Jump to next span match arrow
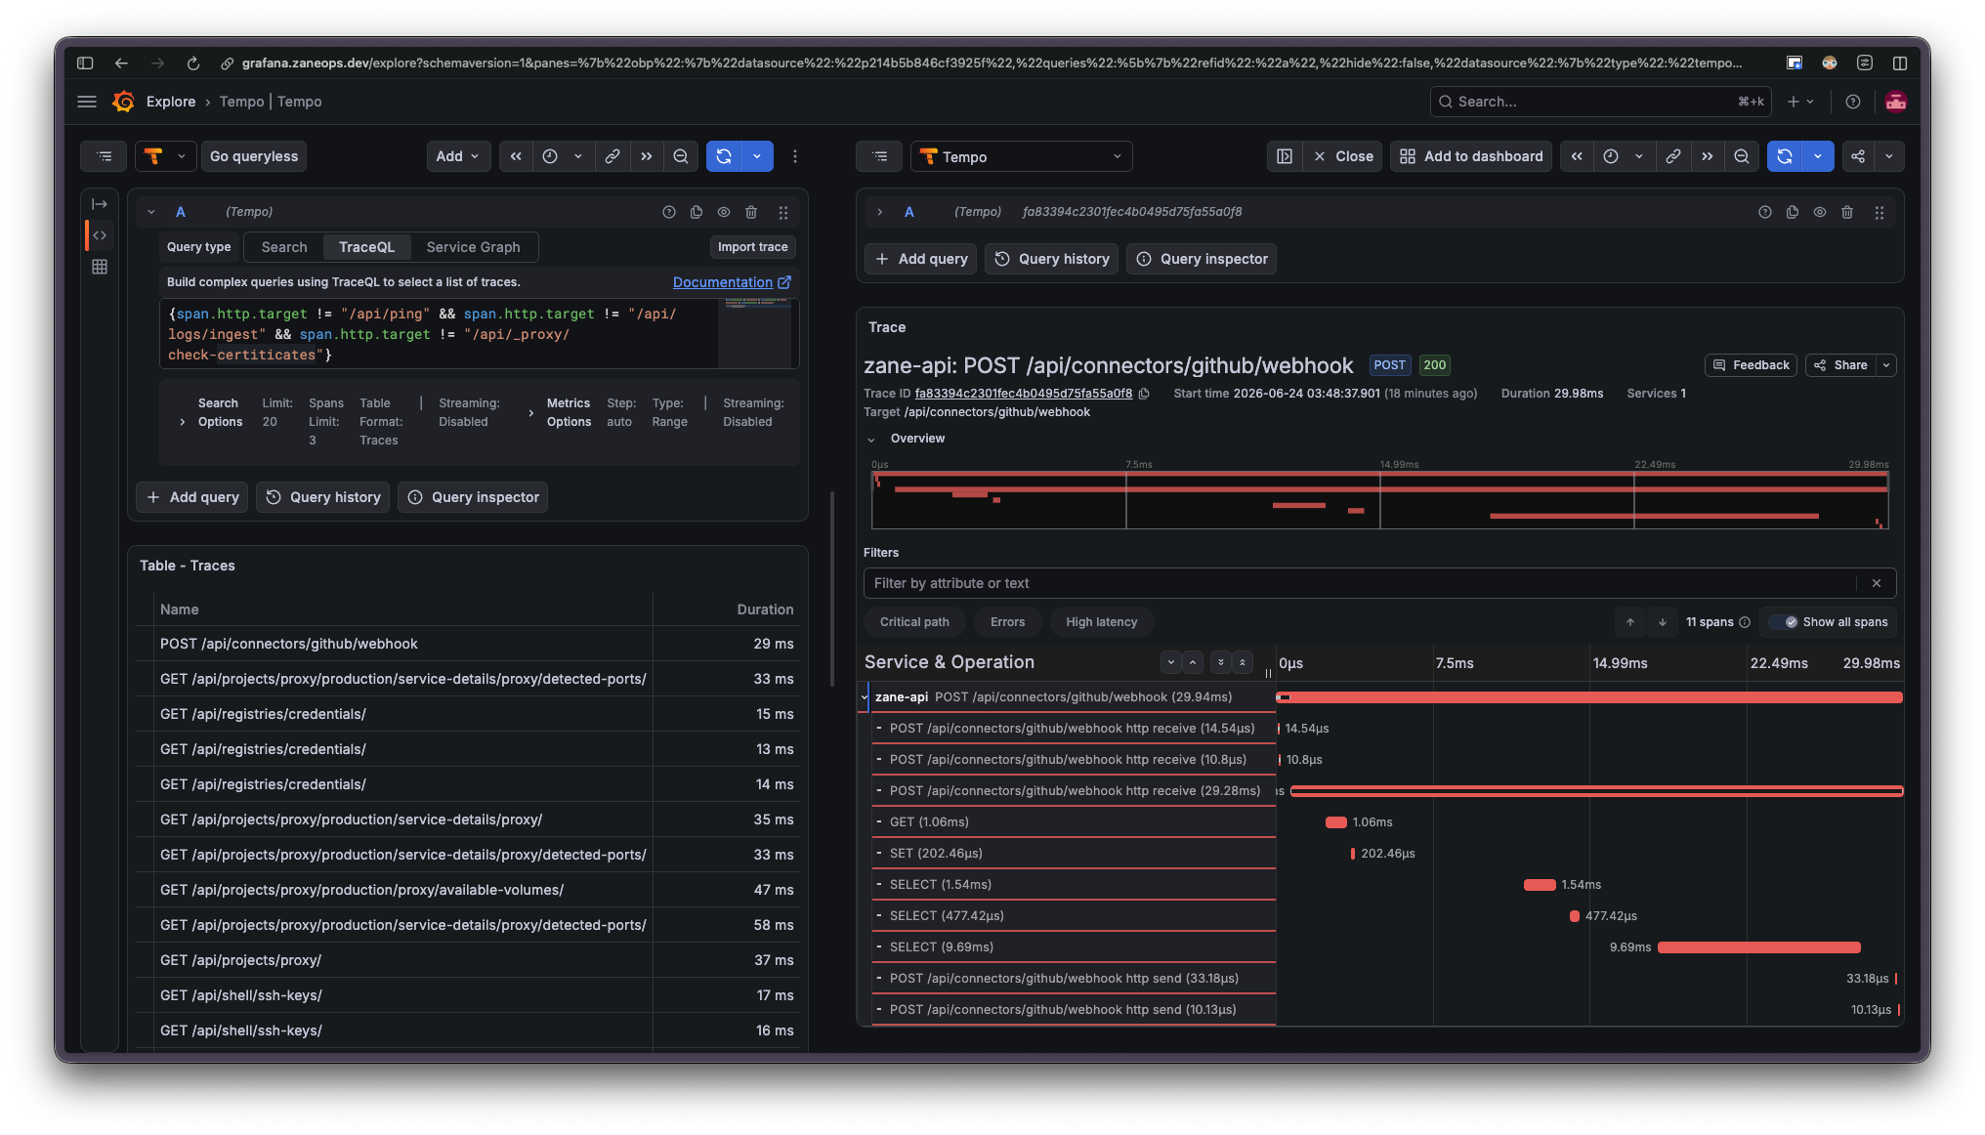The width and height of the screenshot is (1985, 1135). pyautogui.click(x=1663, y=622)
